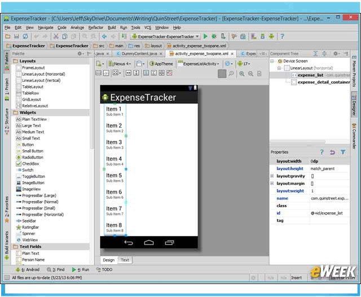
Task: Open the orientation dropdown
Action: 140,64
